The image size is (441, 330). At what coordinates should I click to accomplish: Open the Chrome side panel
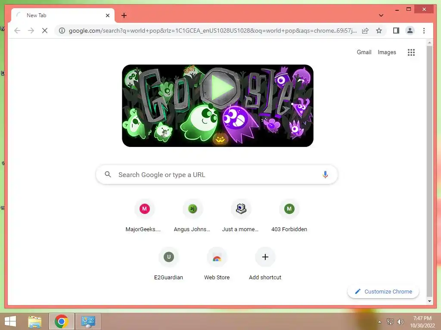pos(396,31)
